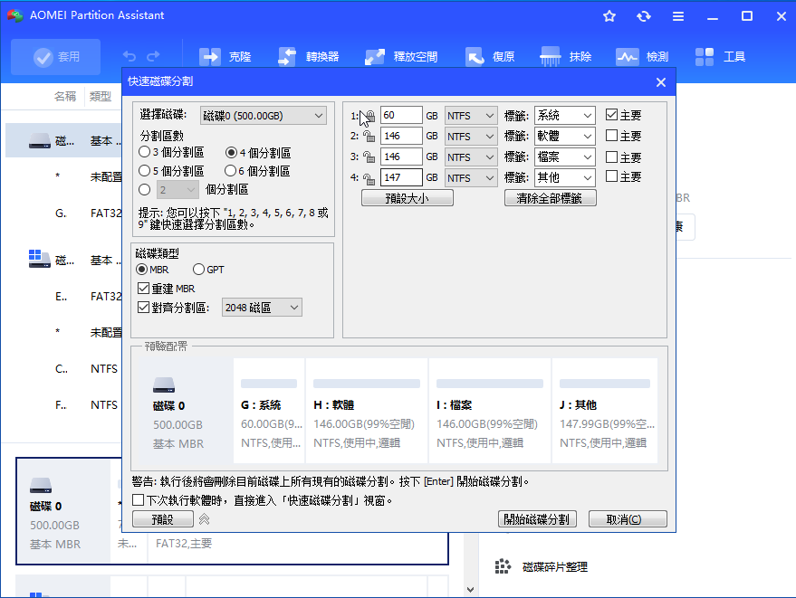
Task: Open the custom partition count dropdown
Action: [177, 190]
